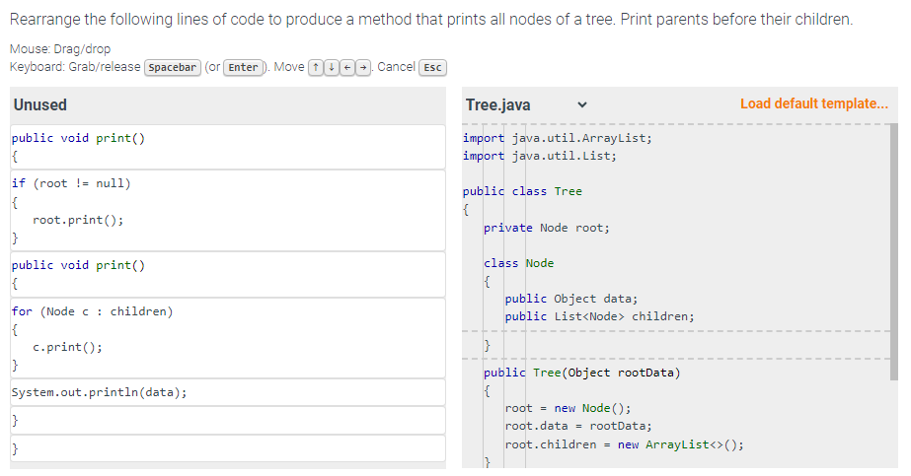This screenshot has width=911, height=476.
Task: Select the for (Node c : children) tile
Action: point(228,338)
